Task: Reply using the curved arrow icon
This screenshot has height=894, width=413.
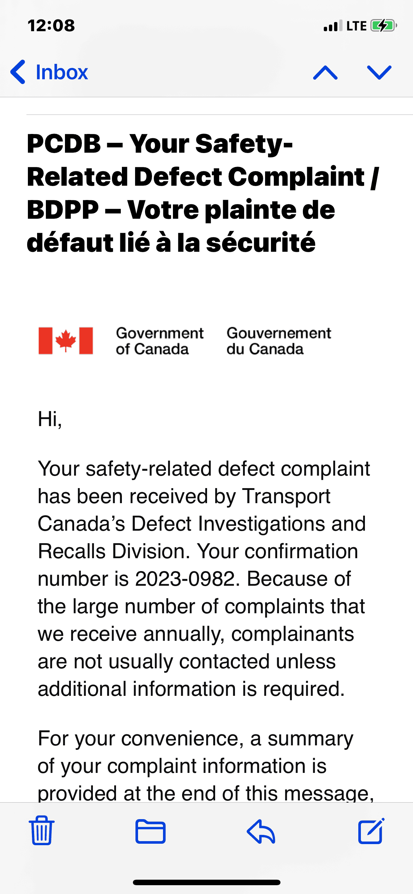Action: click(261, 831)
